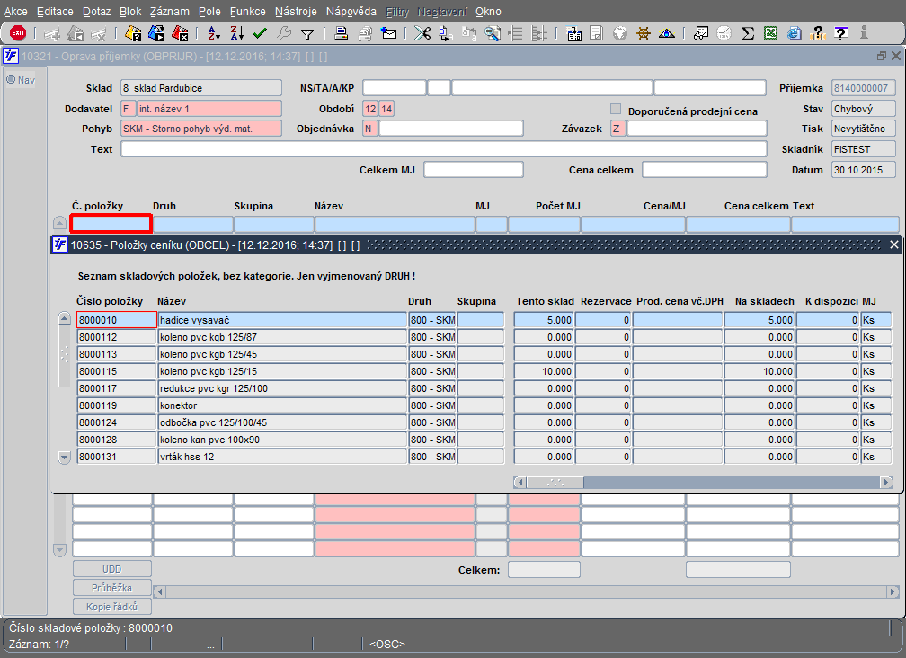
Task: Click the red EXIT icon
Action: click(x=17, y=33)
